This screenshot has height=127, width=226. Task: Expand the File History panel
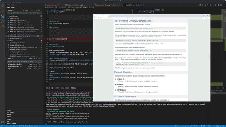coord(10,113)
